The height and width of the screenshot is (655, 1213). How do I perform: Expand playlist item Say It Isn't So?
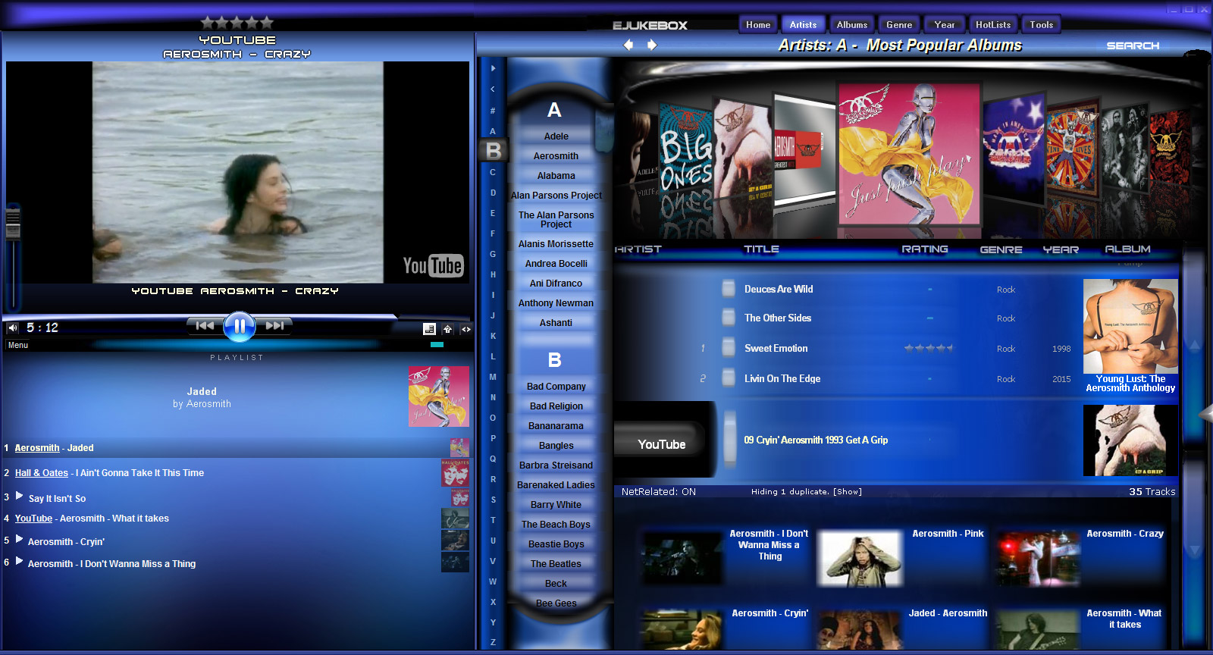click(x=20, y=496)
